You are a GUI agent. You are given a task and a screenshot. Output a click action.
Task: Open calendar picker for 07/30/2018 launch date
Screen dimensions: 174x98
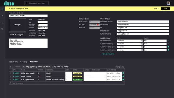[x=141, y=44]
